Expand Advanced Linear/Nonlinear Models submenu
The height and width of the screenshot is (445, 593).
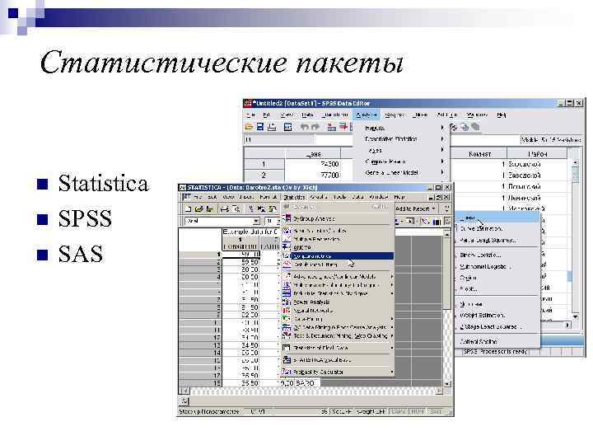click(338, 277)
